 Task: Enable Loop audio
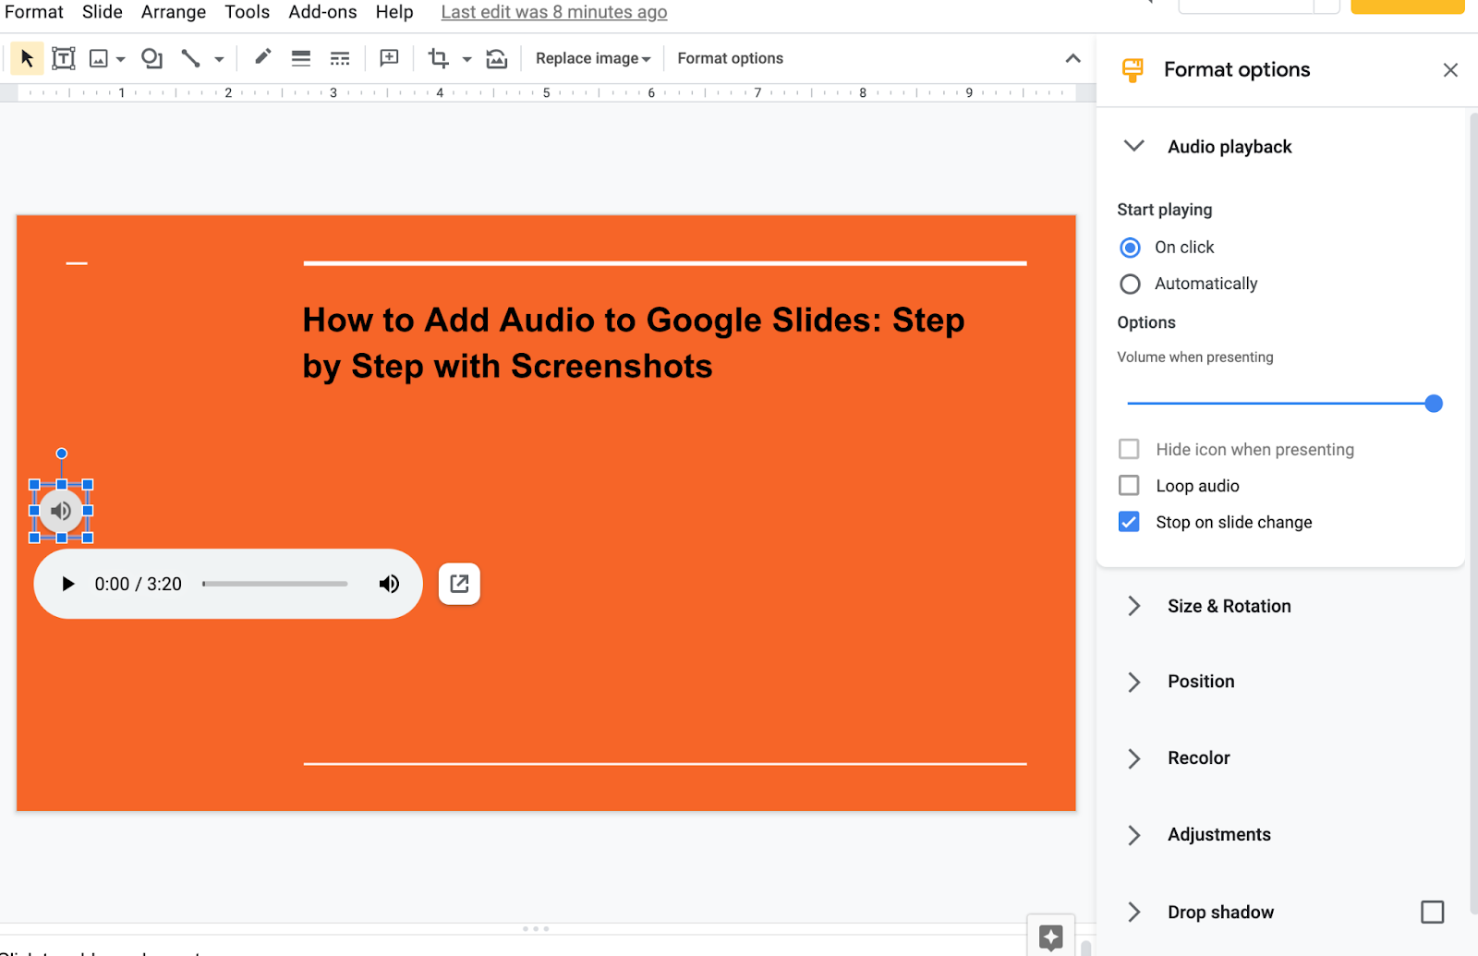(x=1128, y=485)
